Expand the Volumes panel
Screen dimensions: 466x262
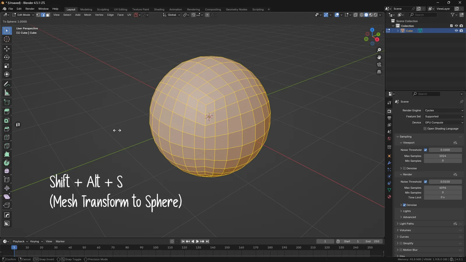point(405,230)
